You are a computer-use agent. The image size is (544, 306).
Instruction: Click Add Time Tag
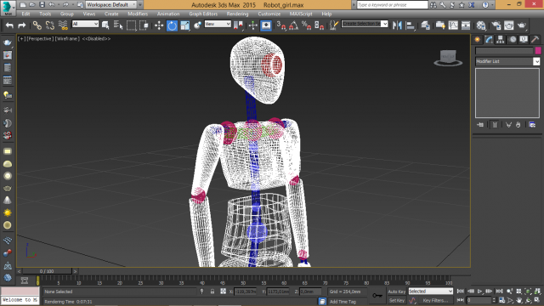pyautogui.click(x=343, y=302)
